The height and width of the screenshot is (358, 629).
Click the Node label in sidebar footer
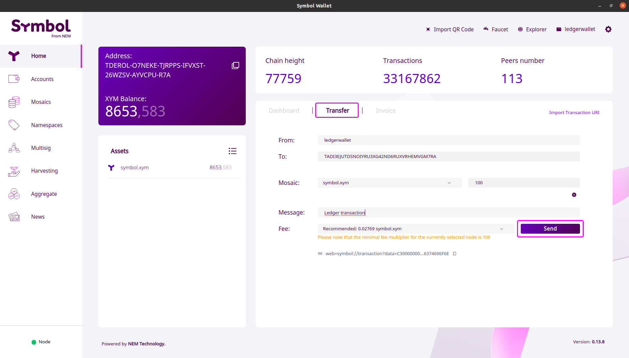pyautogui.click(x=45, y=342)
